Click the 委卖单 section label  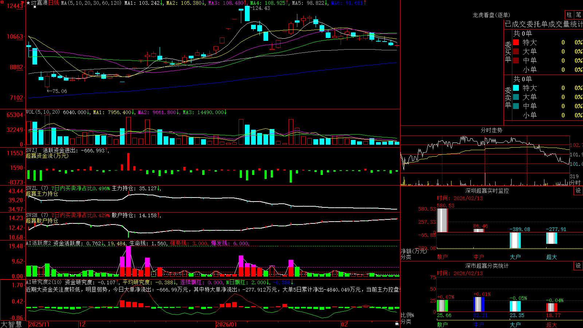[508, 98]
